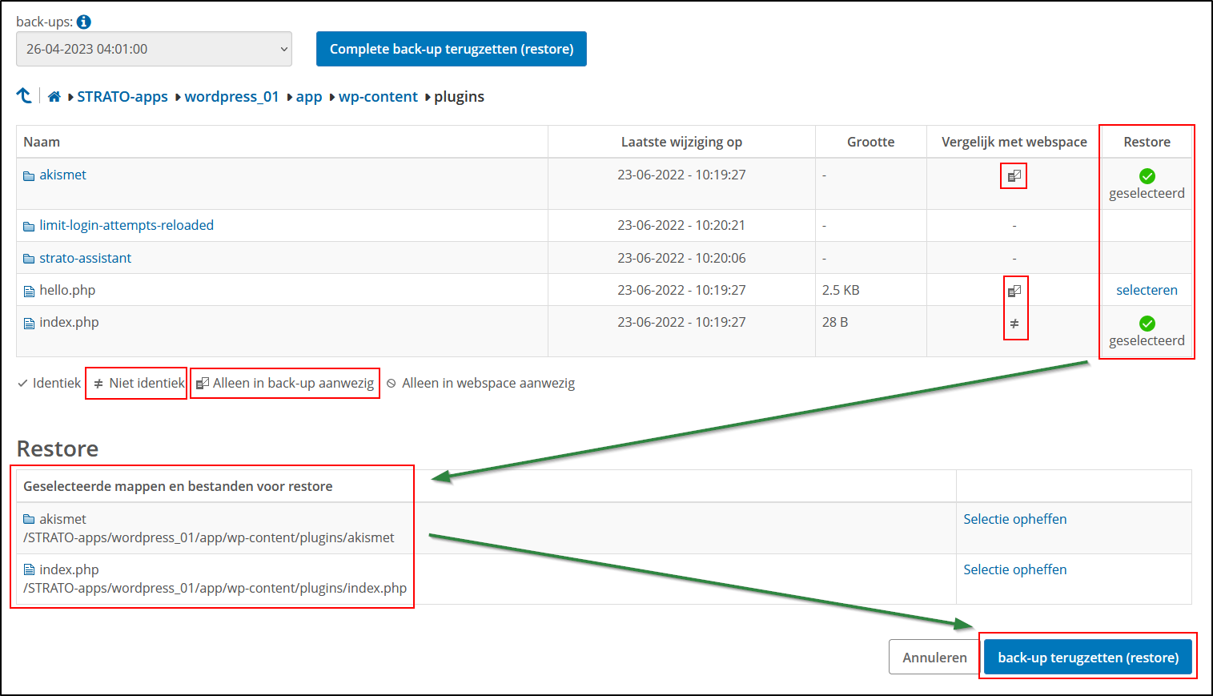Deselect index.php via its green checkmark toggle

pos(1147,323)
